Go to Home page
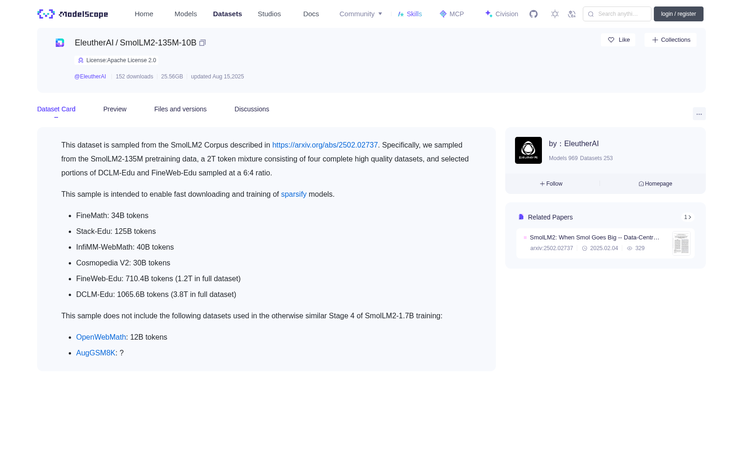Viewport: 743px width, 464px height. (x=144, y=14)
